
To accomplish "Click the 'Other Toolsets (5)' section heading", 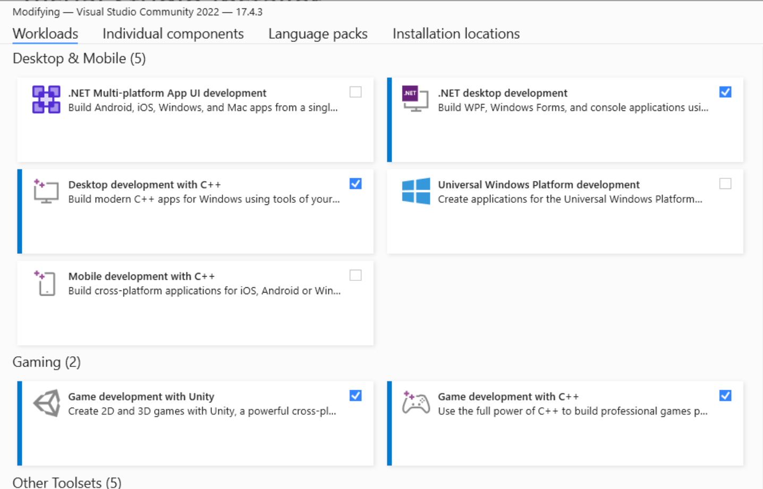I will coord(67,482).
